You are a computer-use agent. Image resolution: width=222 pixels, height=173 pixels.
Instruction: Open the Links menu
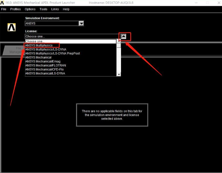55,9
